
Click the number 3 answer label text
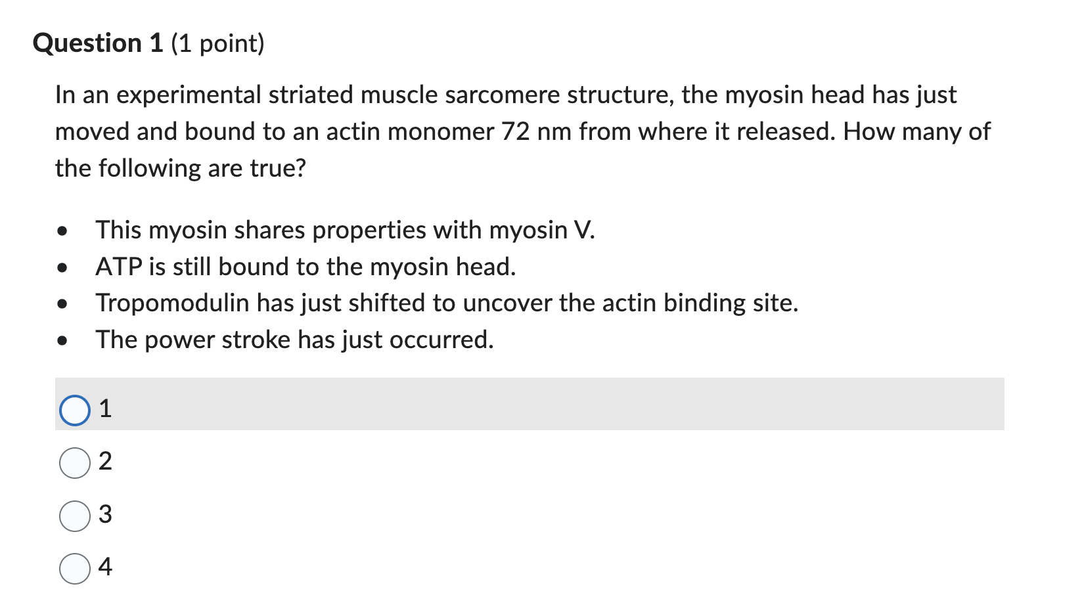pos(106,514)
